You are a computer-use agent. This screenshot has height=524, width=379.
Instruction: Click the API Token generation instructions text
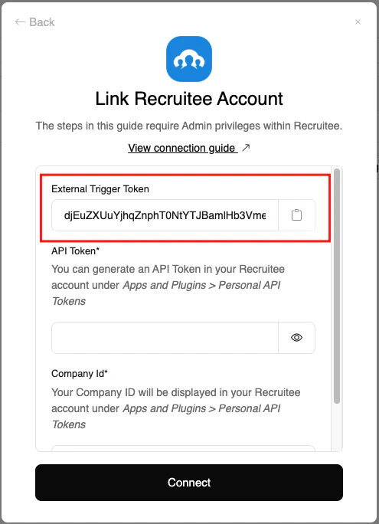point(168,285)
